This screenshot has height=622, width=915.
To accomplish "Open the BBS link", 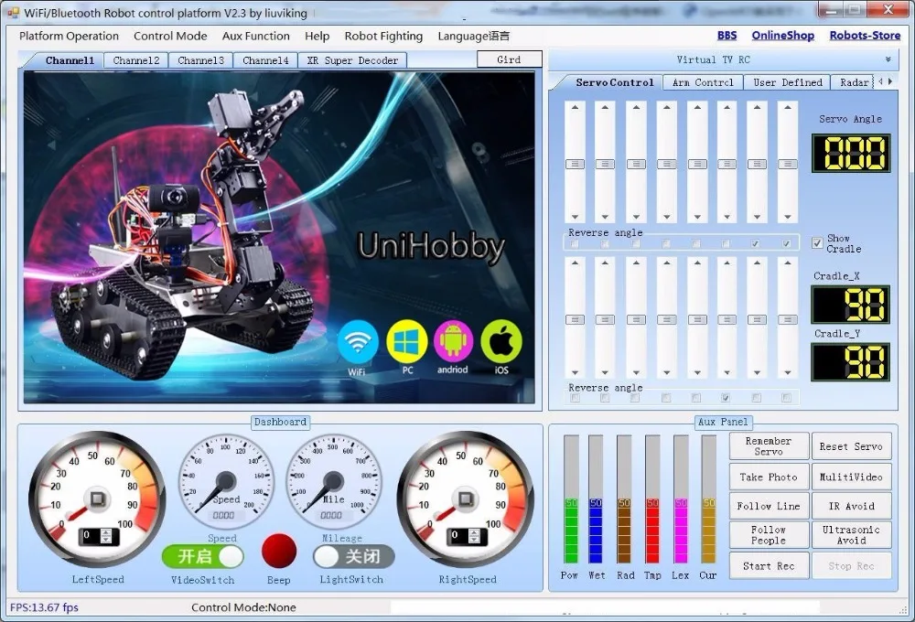I will (x=727, y=35).
